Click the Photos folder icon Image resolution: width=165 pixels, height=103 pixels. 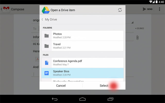[46, 36]
